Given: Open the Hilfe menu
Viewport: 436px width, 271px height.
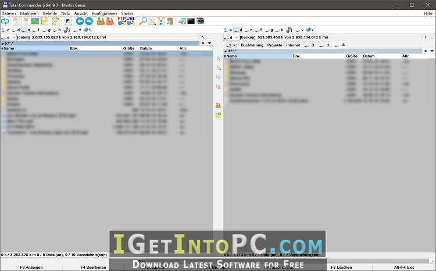Looking at the screenshot, I should point(428,13).
